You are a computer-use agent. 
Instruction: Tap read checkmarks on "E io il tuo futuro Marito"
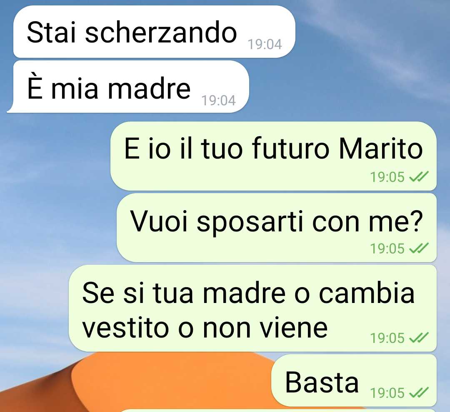point(419,176)
